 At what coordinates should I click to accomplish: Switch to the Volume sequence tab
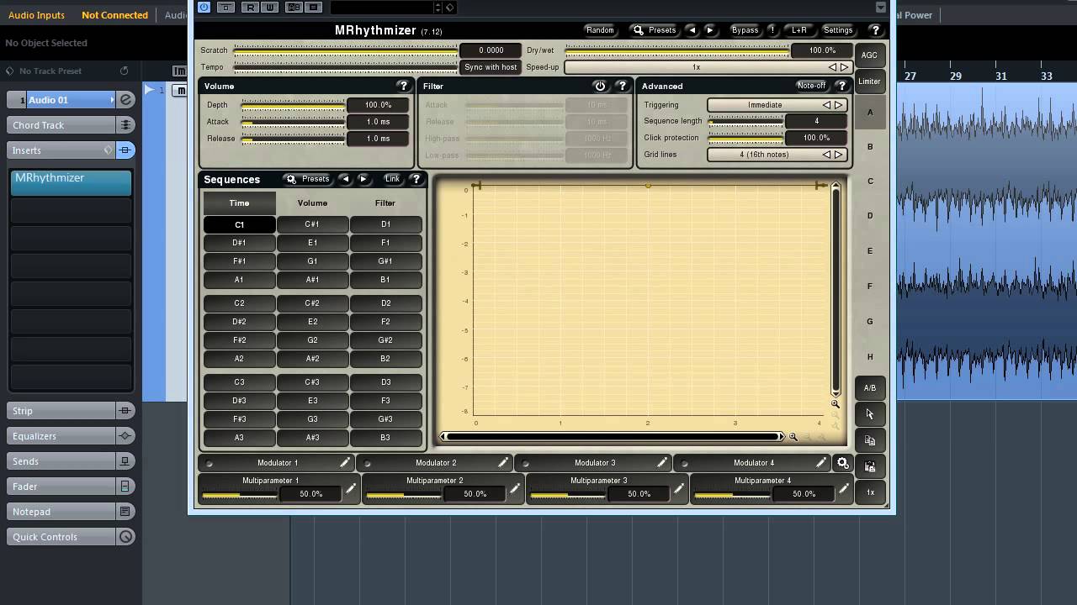click(312, 203)
